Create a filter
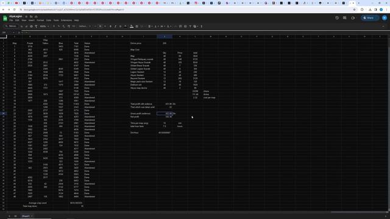Screen dimensions: 390x219 point(190,26)
